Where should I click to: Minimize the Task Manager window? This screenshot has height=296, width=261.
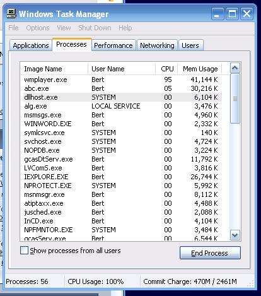217,14
